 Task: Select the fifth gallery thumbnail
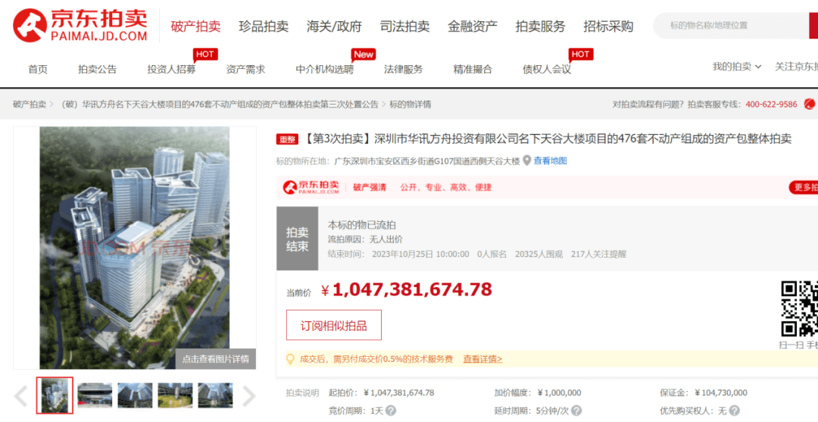tap(215, 395)
